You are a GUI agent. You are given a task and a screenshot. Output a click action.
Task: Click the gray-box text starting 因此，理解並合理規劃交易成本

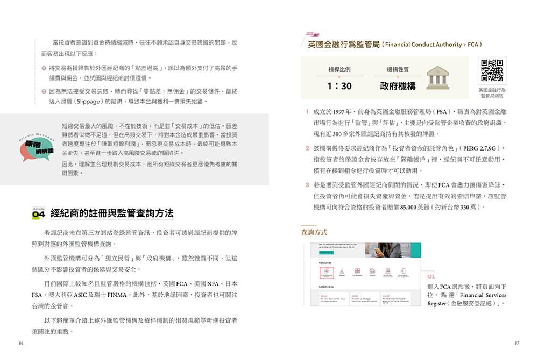149,169
